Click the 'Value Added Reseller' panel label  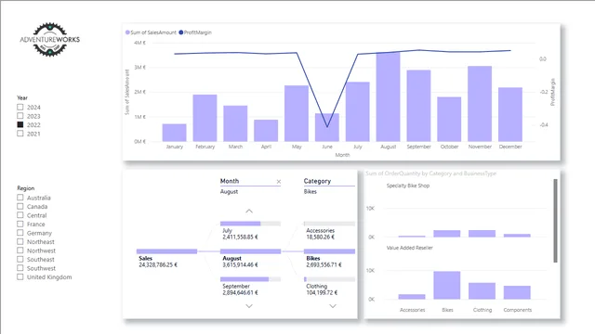[409, 248]
